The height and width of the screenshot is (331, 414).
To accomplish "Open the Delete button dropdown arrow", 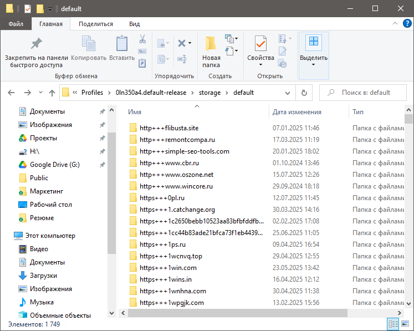I will point(190,43).
